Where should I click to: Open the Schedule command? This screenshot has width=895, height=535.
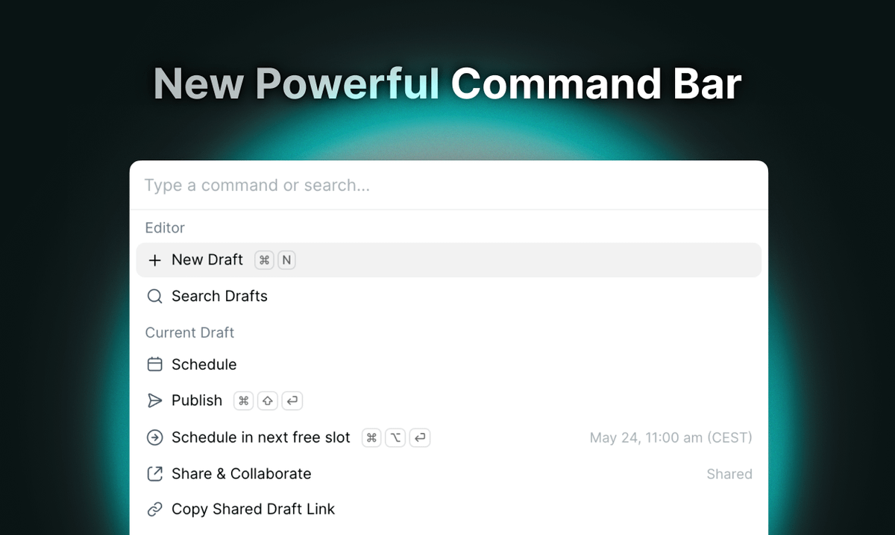204,364
